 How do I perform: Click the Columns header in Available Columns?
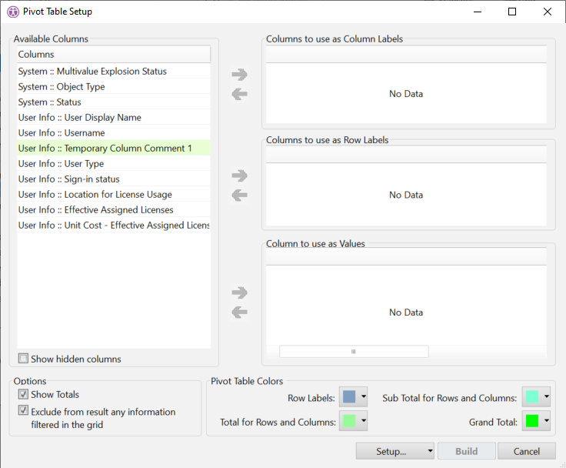coord(113,55)
